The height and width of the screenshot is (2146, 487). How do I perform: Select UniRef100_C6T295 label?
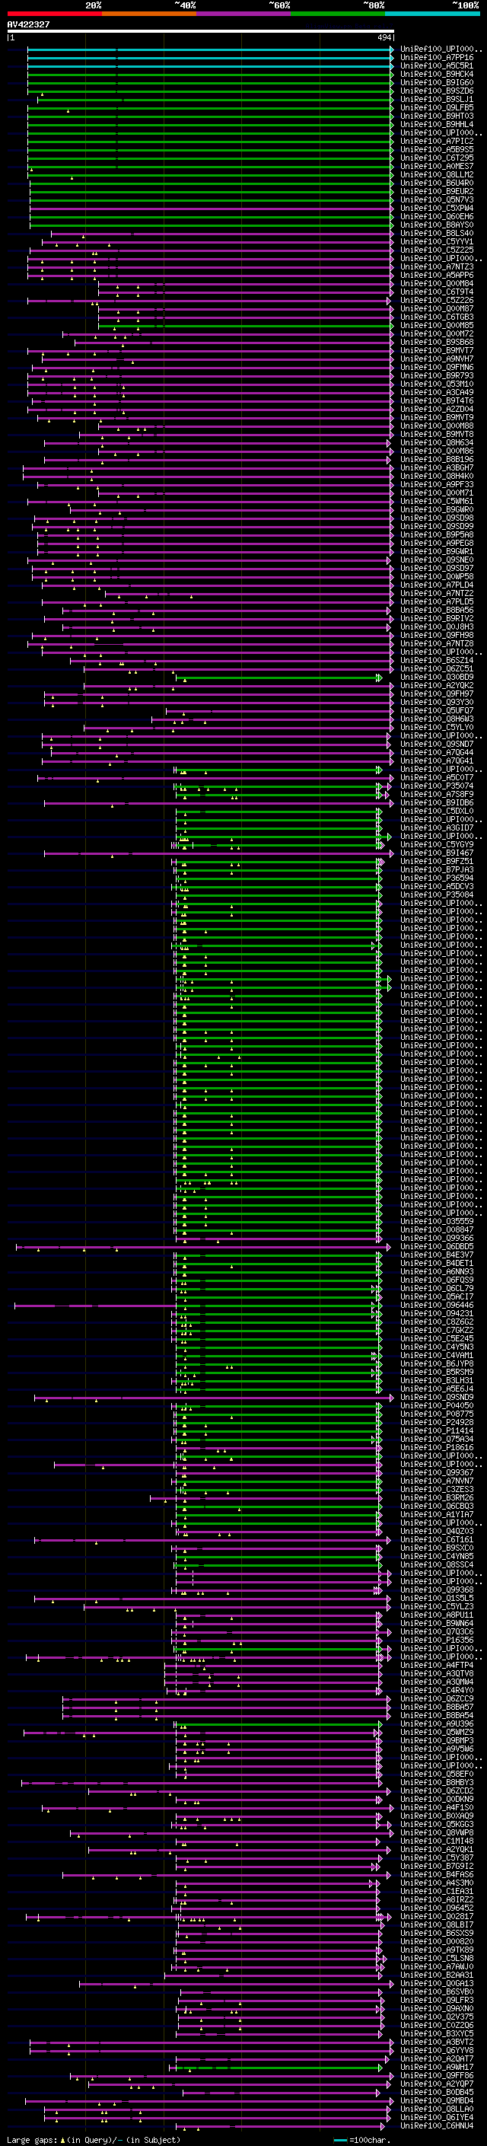click(x=437, y=158)
